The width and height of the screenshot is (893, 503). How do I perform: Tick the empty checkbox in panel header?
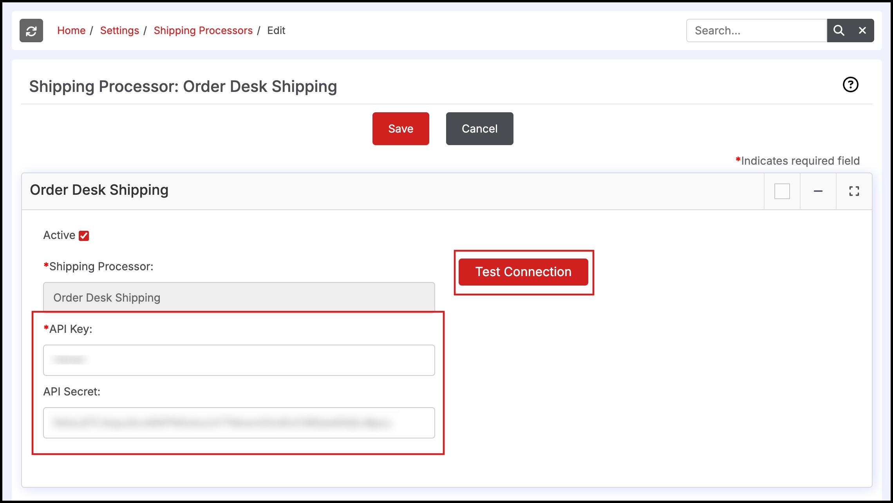(782, 191)
